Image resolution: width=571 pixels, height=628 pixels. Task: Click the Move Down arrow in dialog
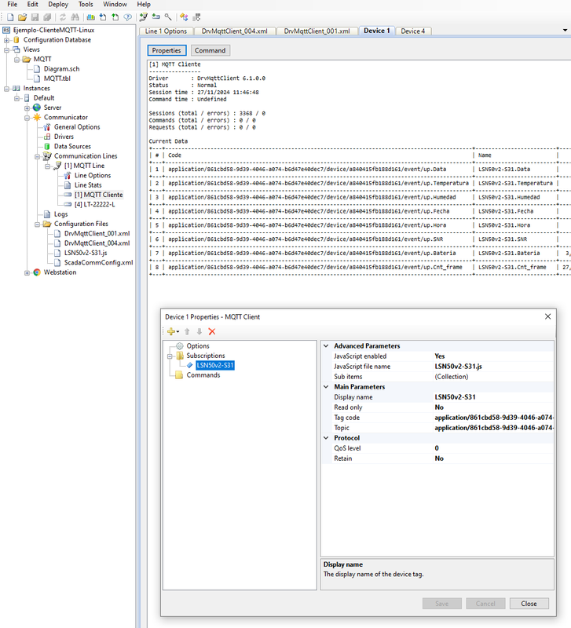[x=199, y=331]
